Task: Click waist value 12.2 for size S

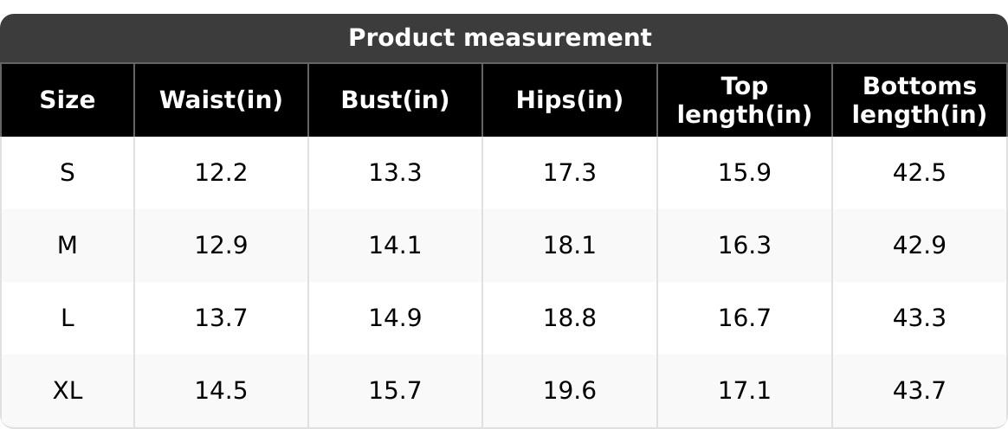Action: tap(221, 173)
